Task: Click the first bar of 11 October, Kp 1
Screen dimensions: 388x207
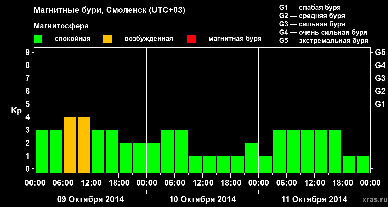Action: (x=265, y=164)
